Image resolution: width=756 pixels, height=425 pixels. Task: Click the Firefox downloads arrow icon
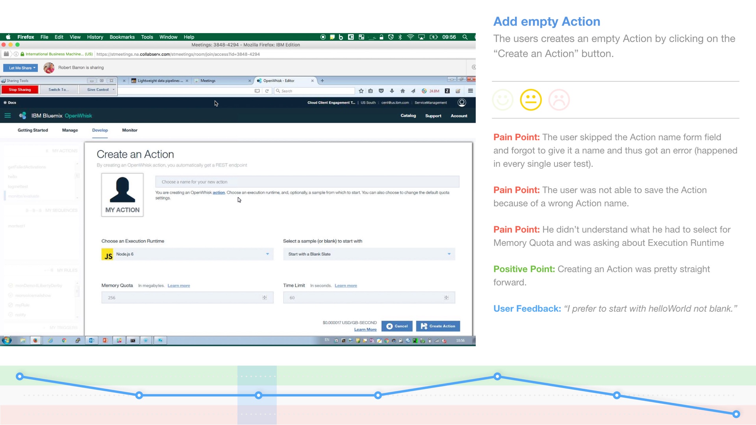(392, 91)
